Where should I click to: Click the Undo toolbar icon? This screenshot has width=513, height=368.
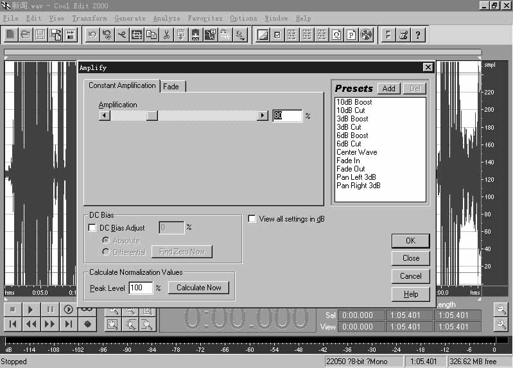93,35
